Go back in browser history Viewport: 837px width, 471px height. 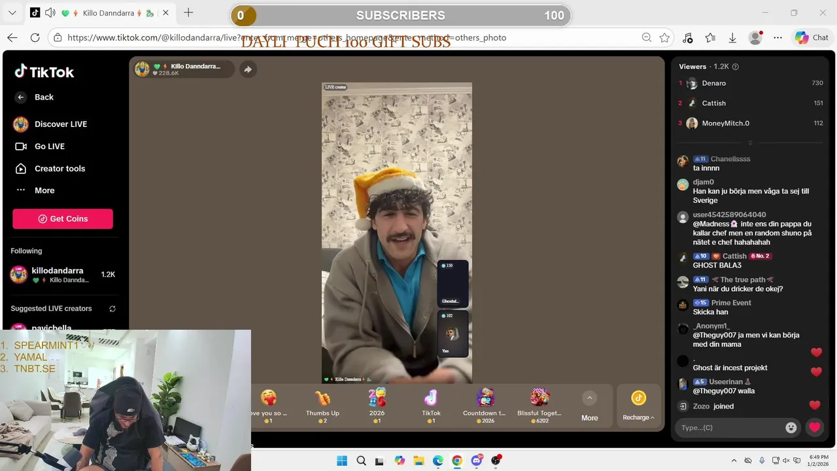(12, 38)
